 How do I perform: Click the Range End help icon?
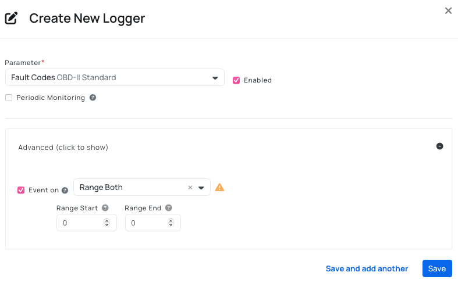click(169, 207)
